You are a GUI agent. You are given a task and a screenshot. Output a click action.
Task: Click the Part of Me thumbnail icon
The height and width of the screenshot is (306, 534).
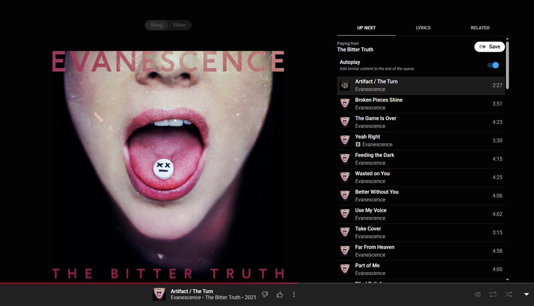[345, 269]
